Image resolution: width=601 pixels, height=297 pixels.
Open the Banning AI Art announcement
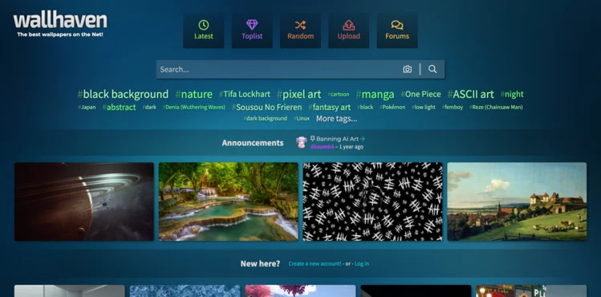pos(337,139)
